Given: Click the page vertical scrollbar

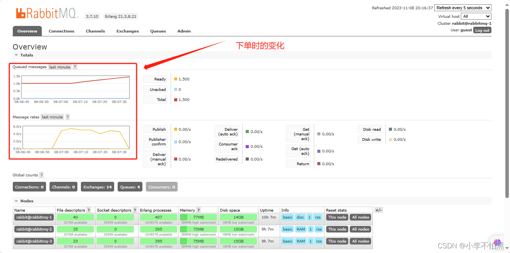Looking at the screenshot, I should point(507,103).
